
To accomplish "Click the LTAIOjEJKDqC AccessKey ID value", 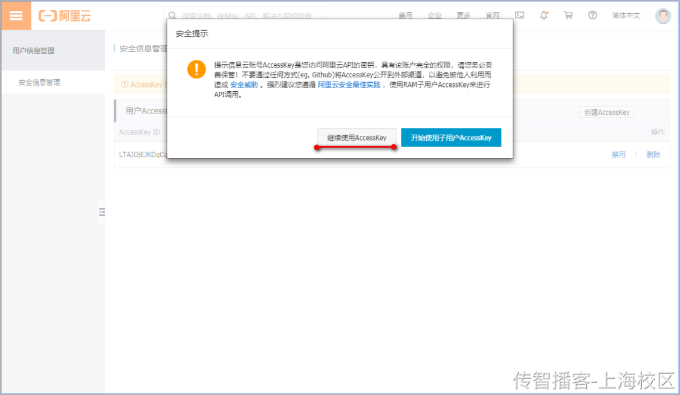I will pos(143,155).
